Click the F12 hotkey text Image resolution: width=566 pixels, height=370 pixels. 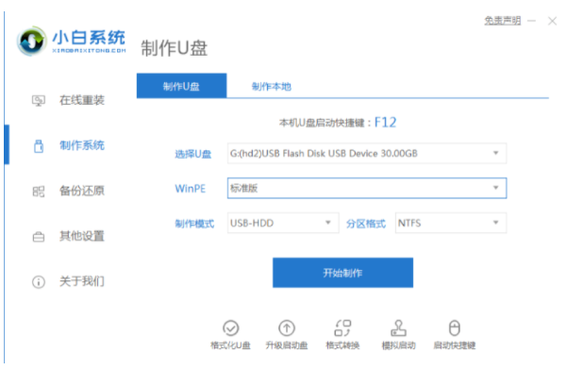point(385,123)
